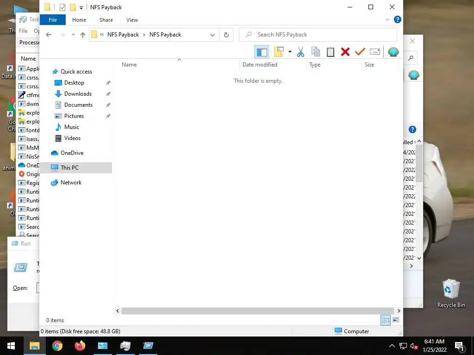Show hidden system tray icons
Image resolution: width=474 pixels, height=355 pixels.
(392, 346)
